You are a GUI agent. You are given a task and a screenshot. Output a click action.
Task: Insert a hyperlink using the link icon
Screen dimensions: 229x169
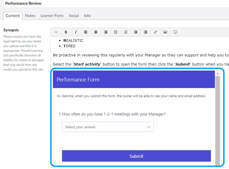tap(155, 32)
